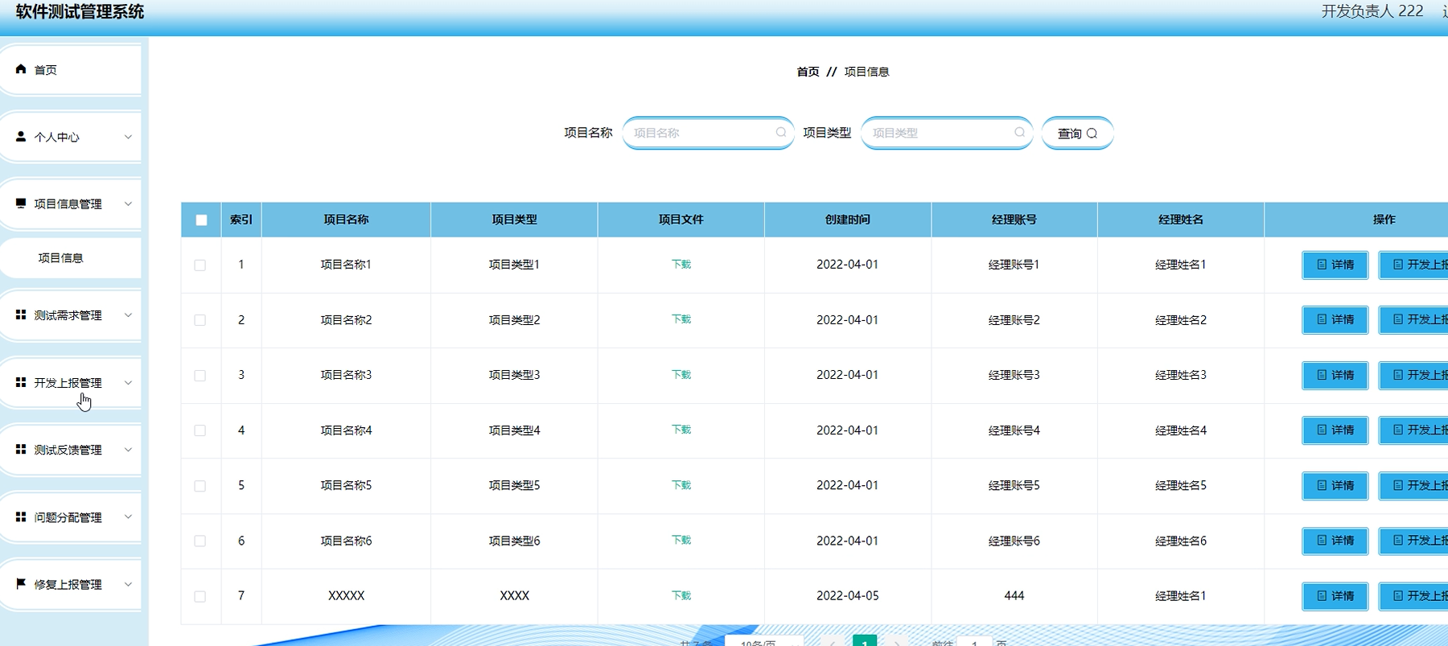The image size is (1448, 646).
Task: Click search icon in 项目类型 field
Action: tap(1019, 132)
